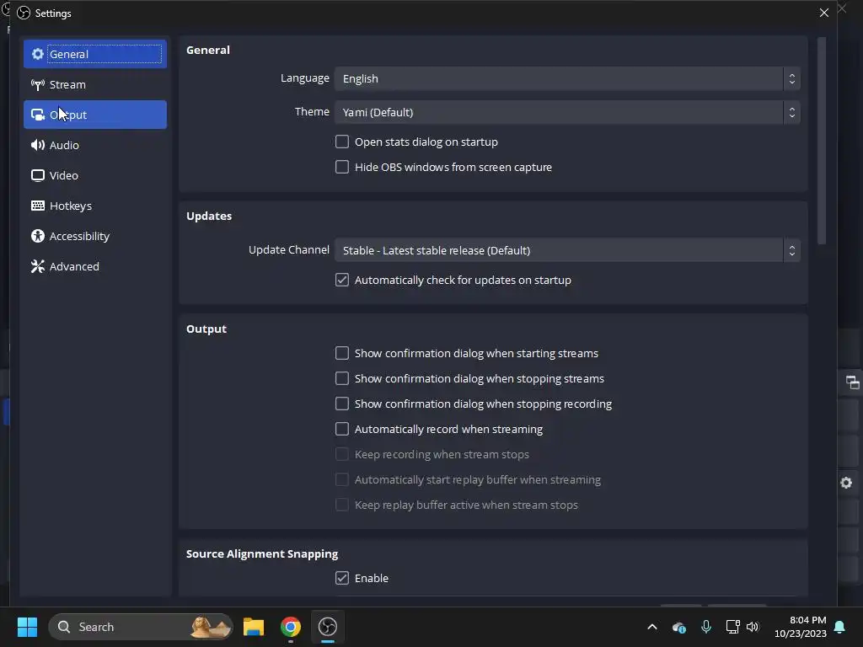Switch to the Video settings tab
The height and width of the screenshot is (647, 863).
(x=95, y=175)
